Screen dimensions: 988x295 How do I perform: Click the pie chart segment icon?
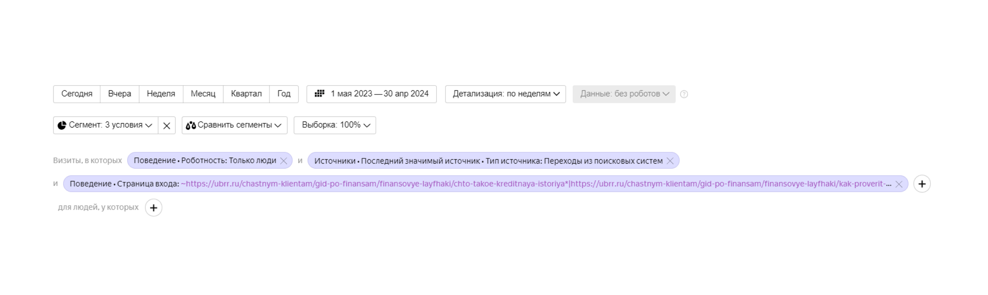(x=62, y=125)
